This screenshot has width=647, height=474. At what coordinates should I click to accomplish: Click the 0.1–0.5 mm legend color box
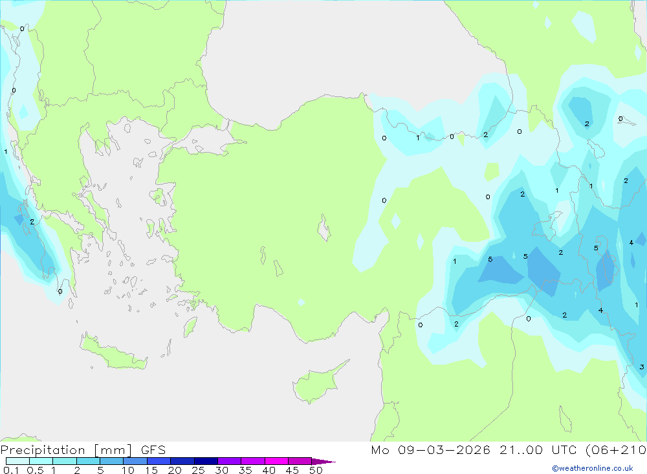tap(17, 461)
